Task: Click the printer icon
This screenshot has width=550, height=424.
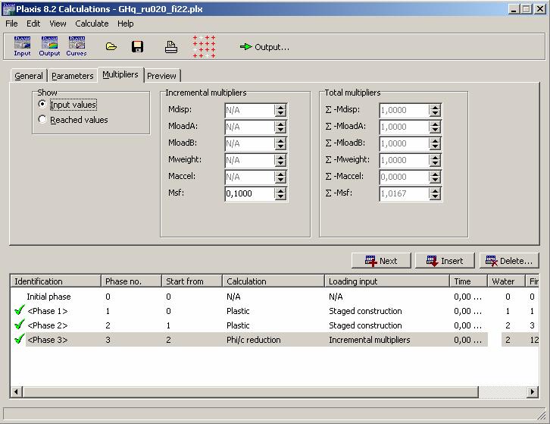Action: tap(170, 47)
